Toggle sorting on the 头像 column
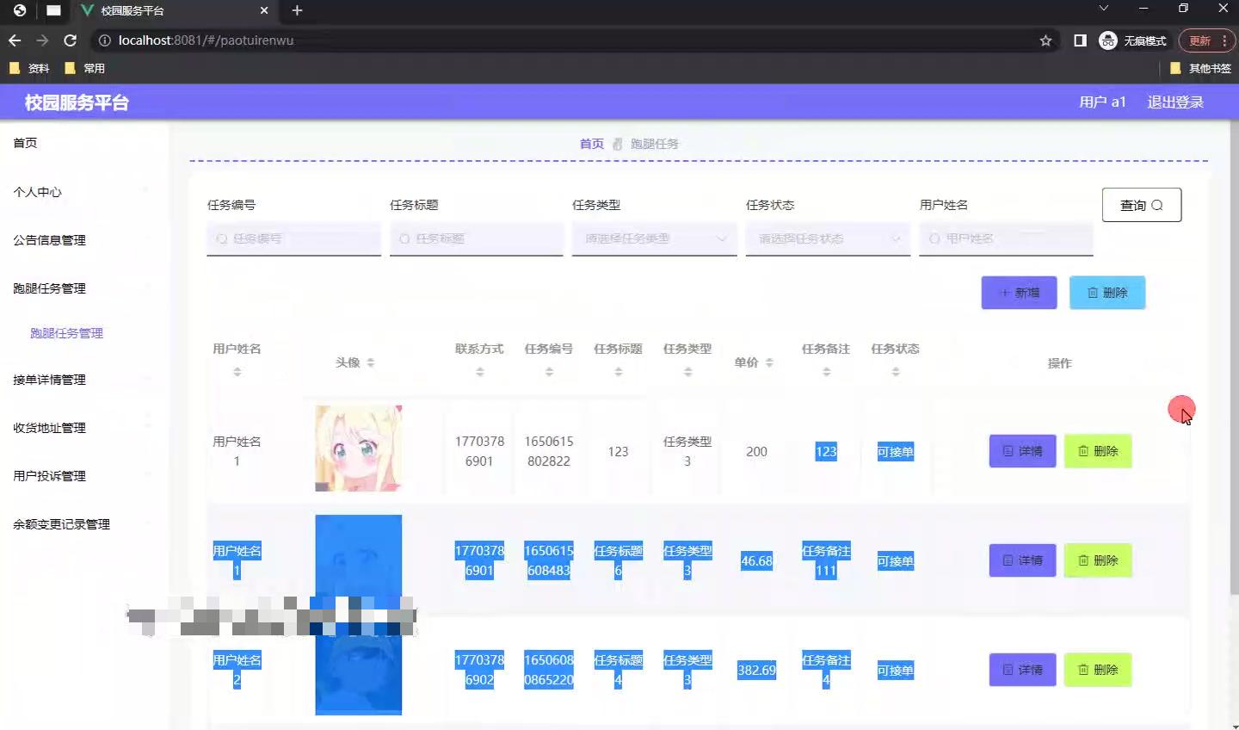The image size is (1239, 730). coord(370,362)
